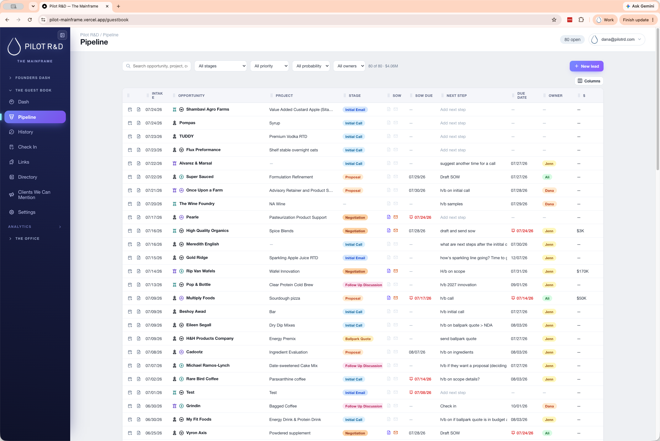The image size is (660, 441).
Task: Open Clients We Can Mention
Action: point(35,195)
